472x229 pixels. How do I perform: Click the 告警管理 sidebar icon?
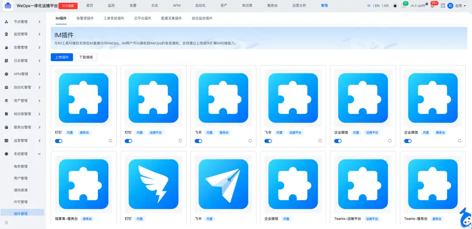click(x=7, y=48)
